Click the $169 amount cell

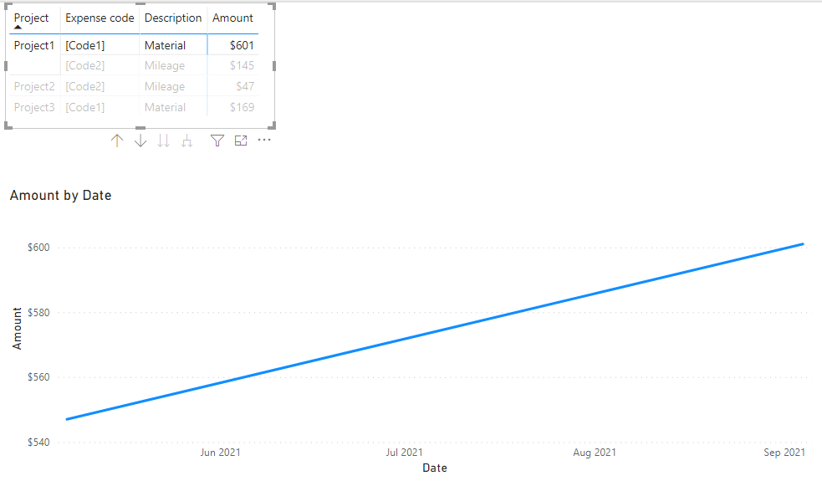click(242, 107)
